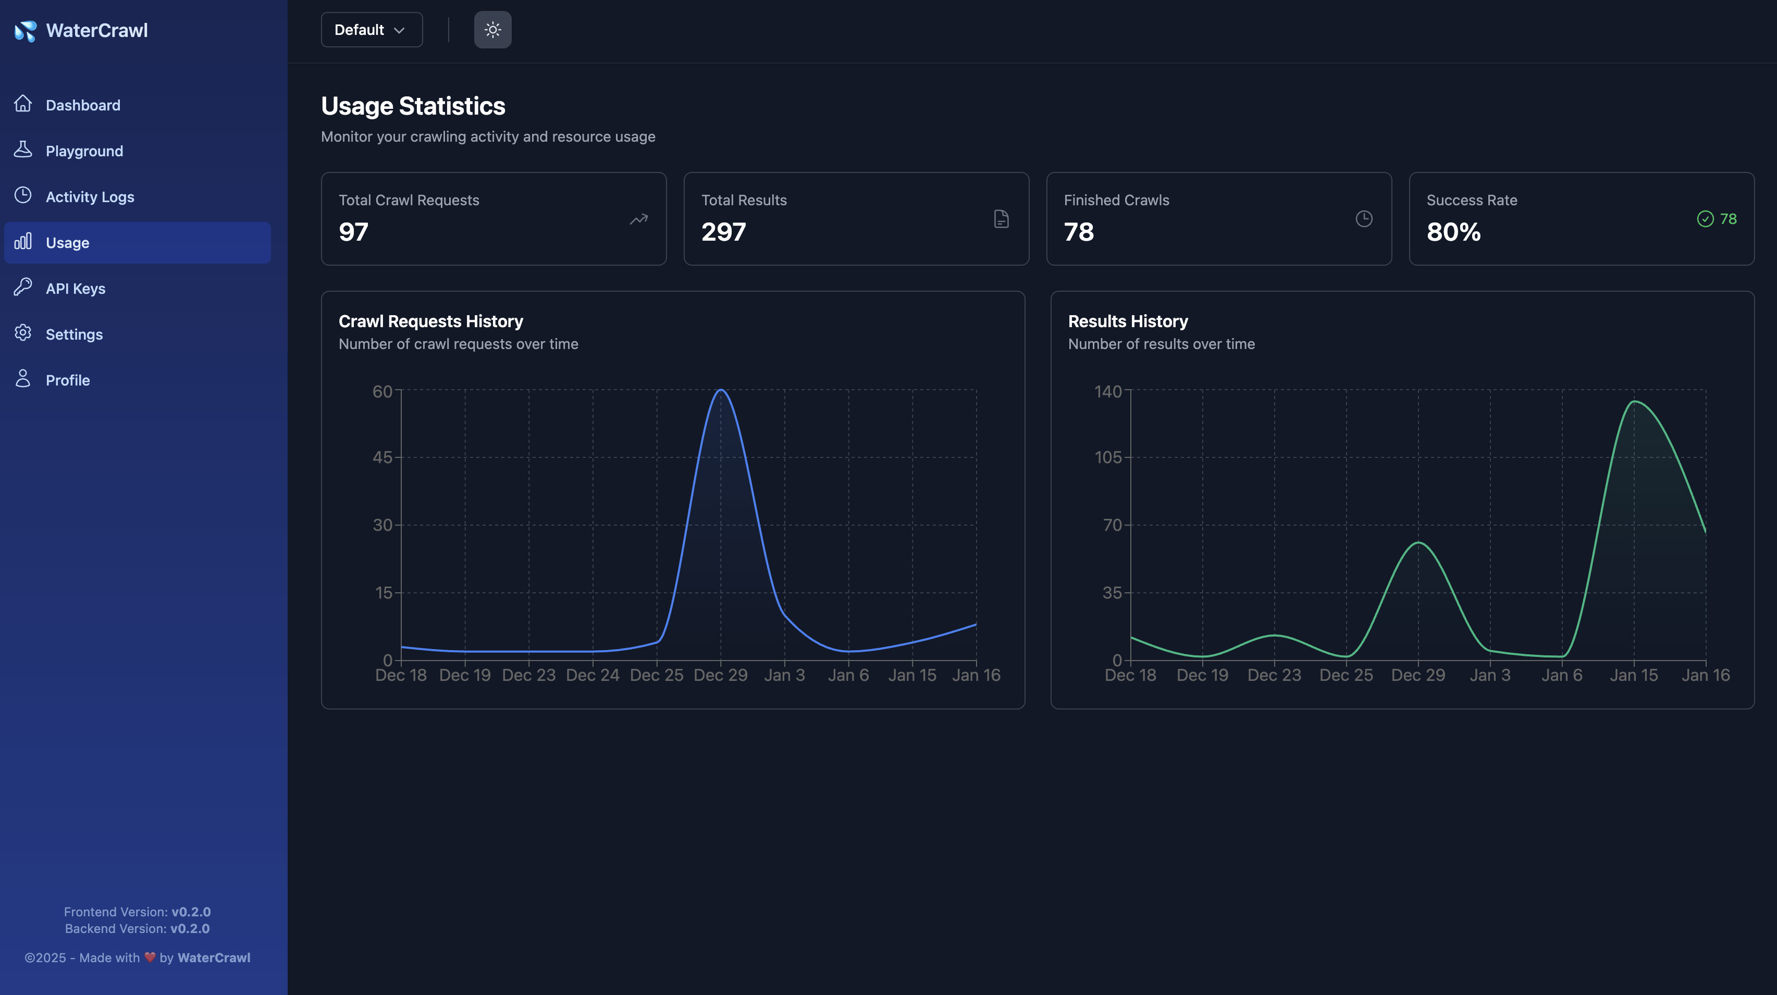The width and height of the screenshot is (1777, 995).
Task: Click the chevron arrow beside Default
Action: click(x=399, y=30)
